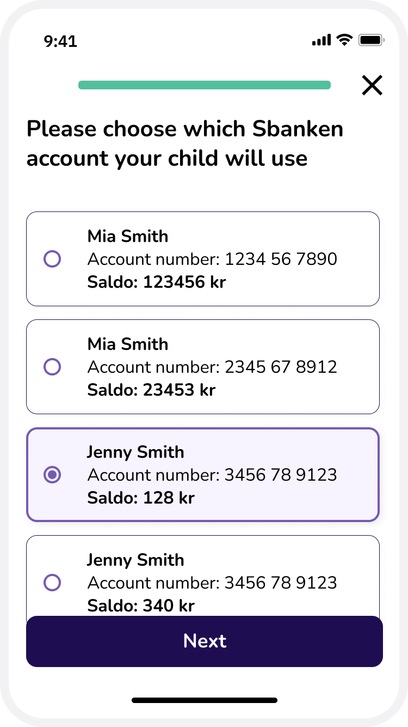
Task: Select radio button for account 1234 56 7890
Action: [x=52, y=259]
